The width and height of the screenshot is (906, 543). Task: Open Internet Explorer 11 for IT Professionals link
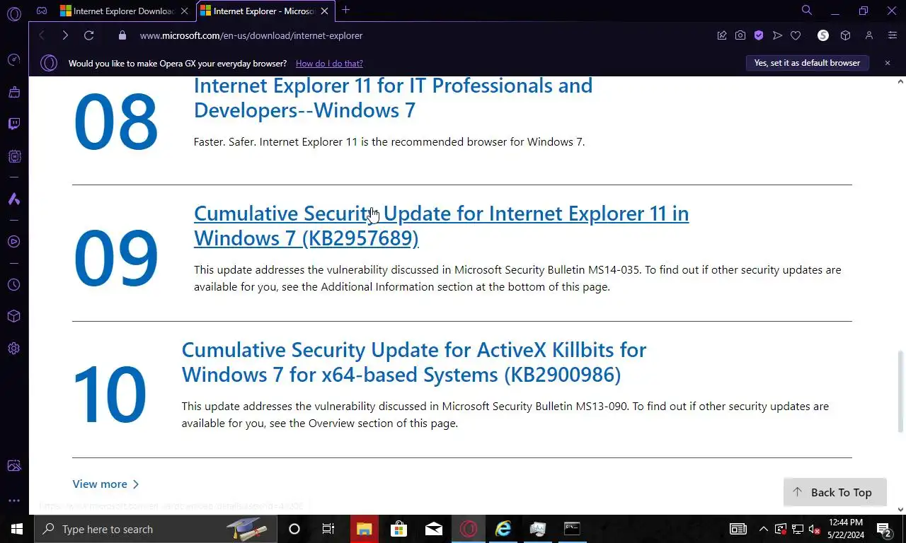(x=393, y=98)
